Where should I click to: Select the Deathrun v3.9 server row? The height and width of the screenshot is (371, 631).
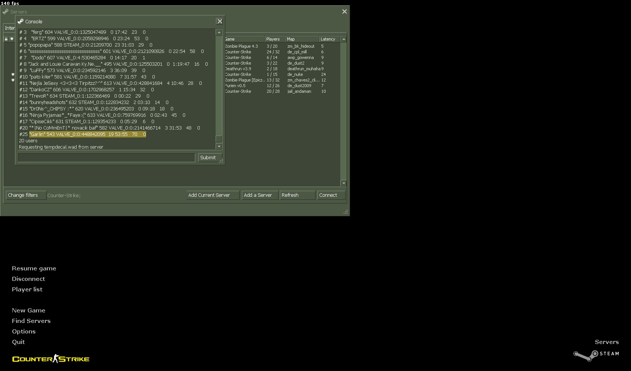click(282, 69)
